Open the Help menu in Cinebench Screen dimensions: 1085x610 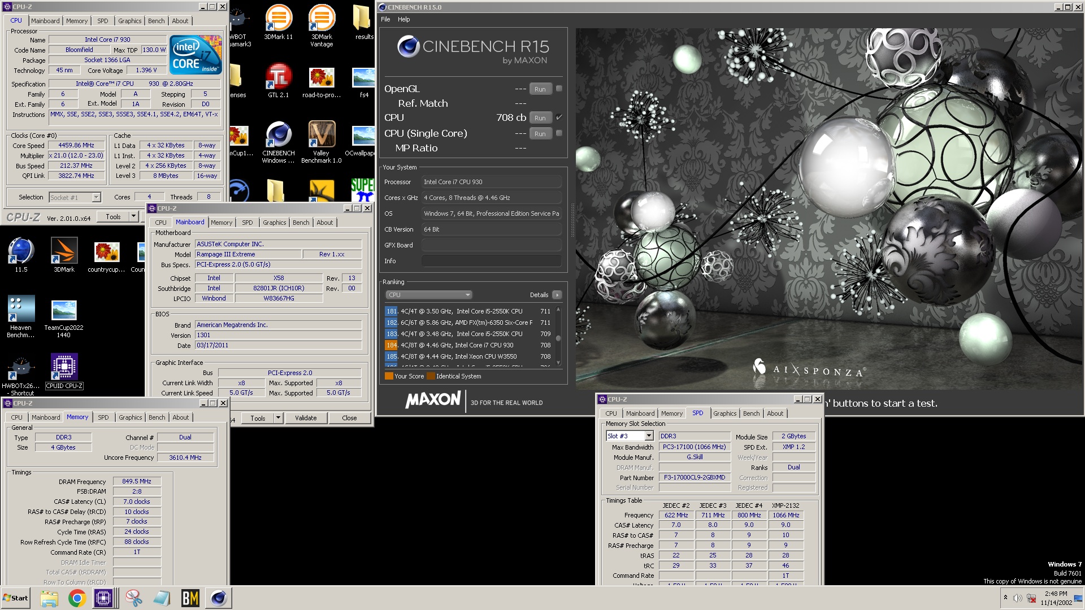click(403, 19)
